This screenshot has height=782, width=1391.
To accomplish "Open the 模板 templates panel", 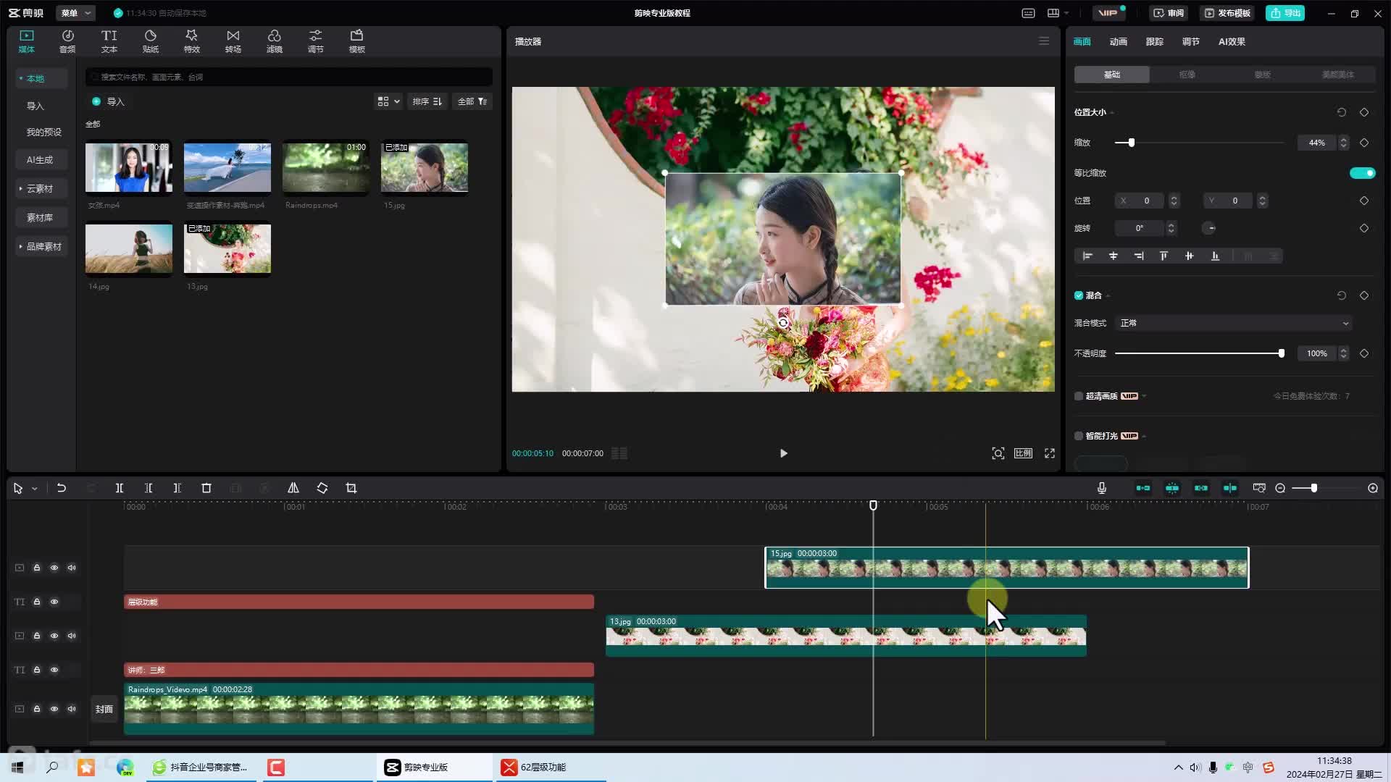I will pos(356,41).
